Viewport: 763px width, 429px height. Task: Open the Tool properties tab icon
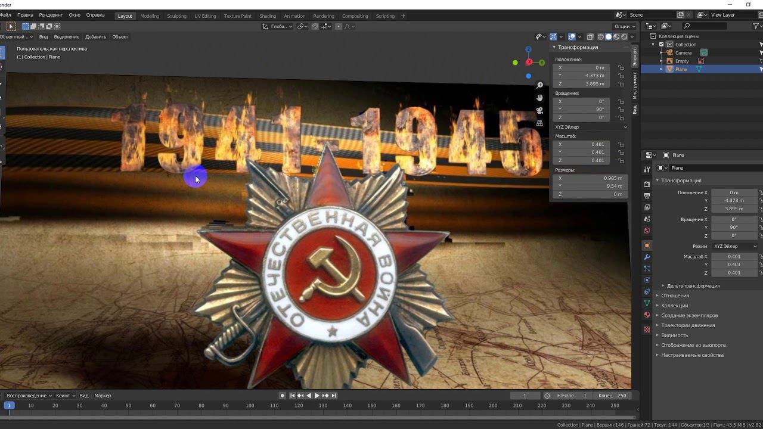pos(647,170)
